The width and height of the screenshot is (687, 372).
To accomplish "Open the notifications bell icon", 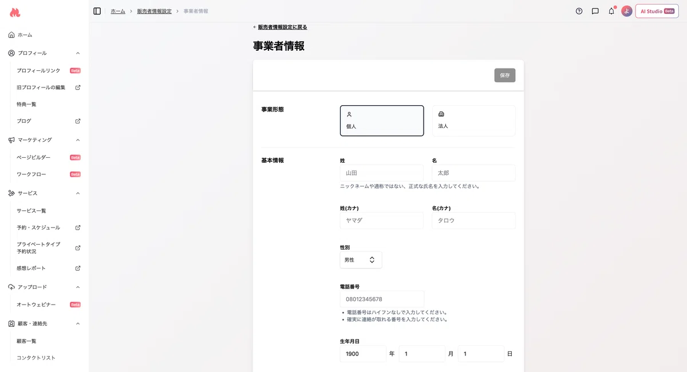I will [611, 11].
